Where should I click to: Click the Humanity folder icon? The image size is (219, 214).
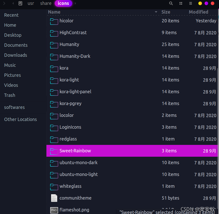coord(54,45)
